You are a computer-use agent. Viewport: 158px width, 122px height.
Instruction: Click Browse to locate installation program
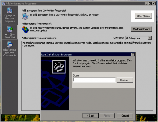(125, 80)
